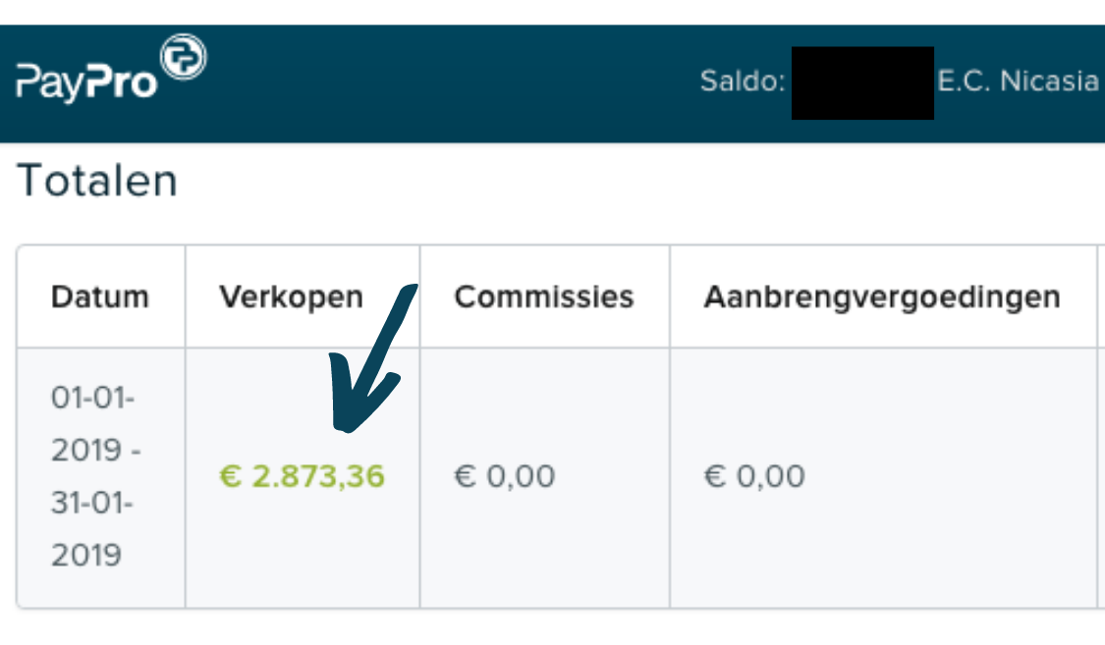
Task: Sort table by Verkopen column header
Action: pyautogui.click(x=291, y=296)
